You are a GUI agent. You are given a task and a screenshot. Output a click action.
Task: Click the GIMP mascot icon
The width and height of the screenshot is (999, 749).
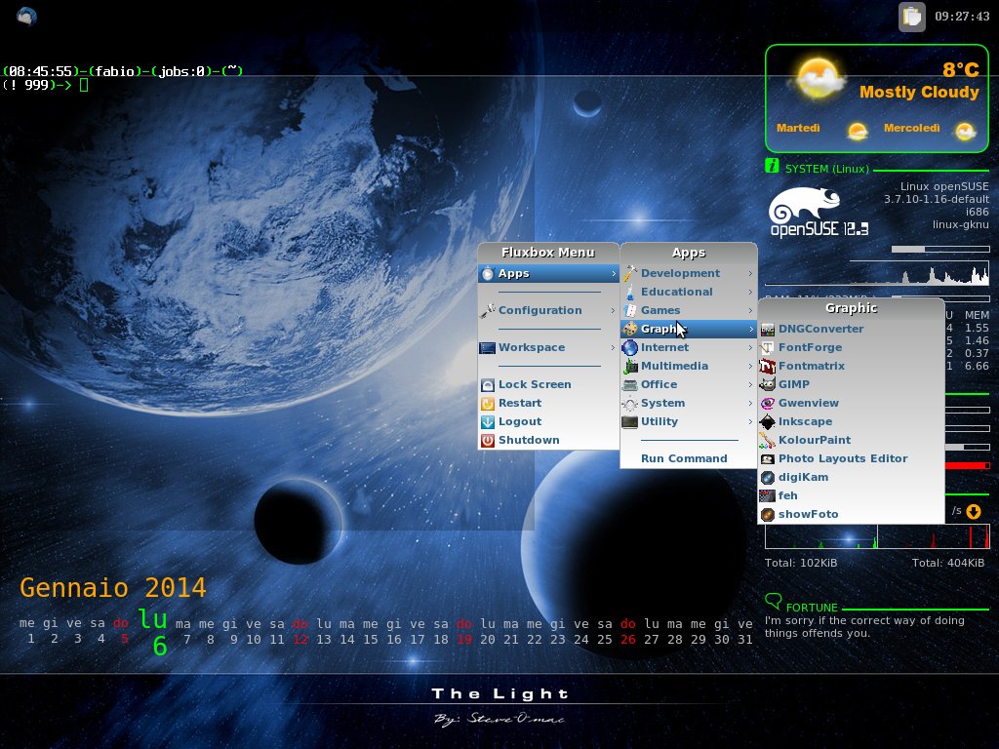pos(768,384)
